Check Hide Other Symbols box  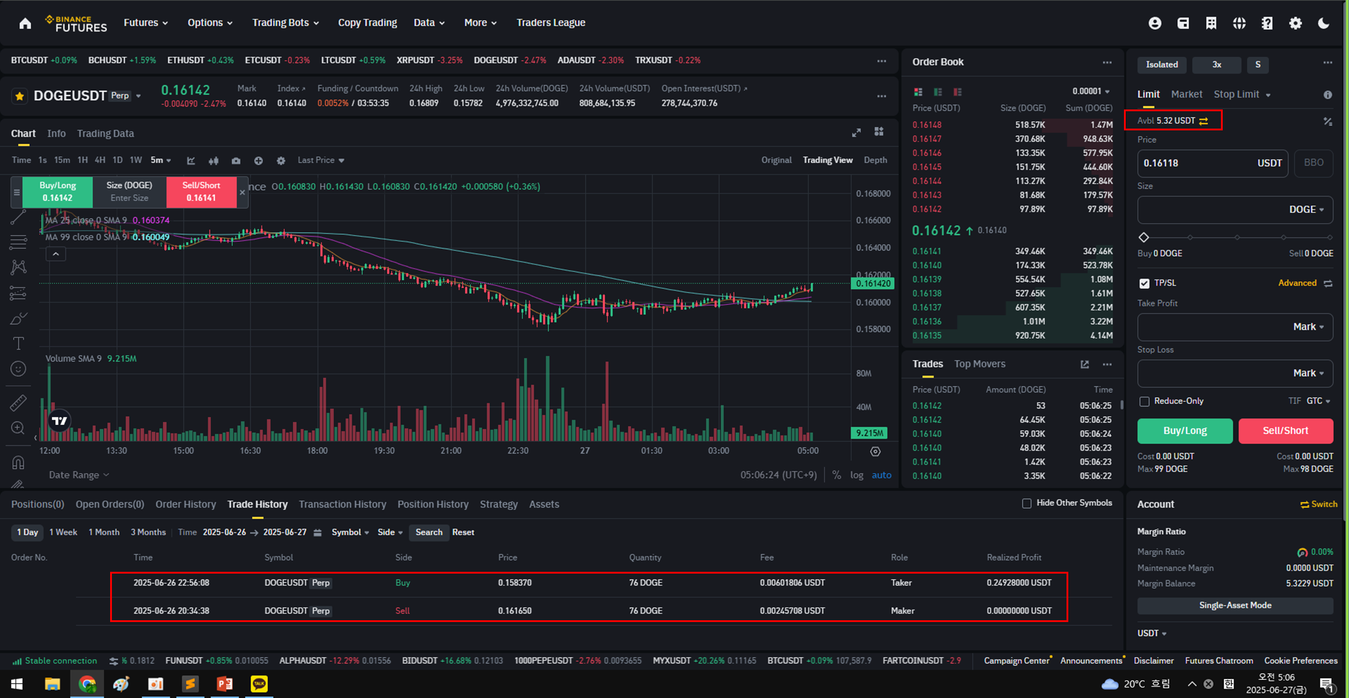coord(1027,503)
